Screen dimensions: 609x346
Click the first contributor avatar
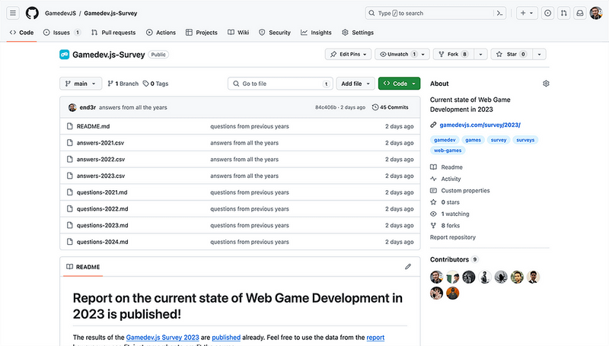[436, 277]
